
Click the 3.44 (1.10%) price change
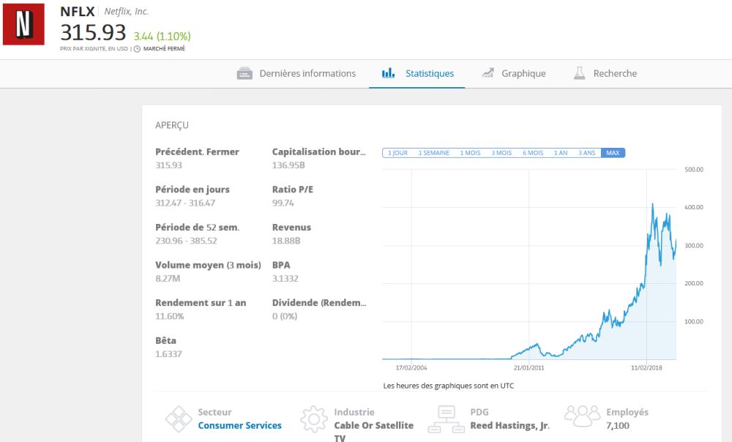162,36
